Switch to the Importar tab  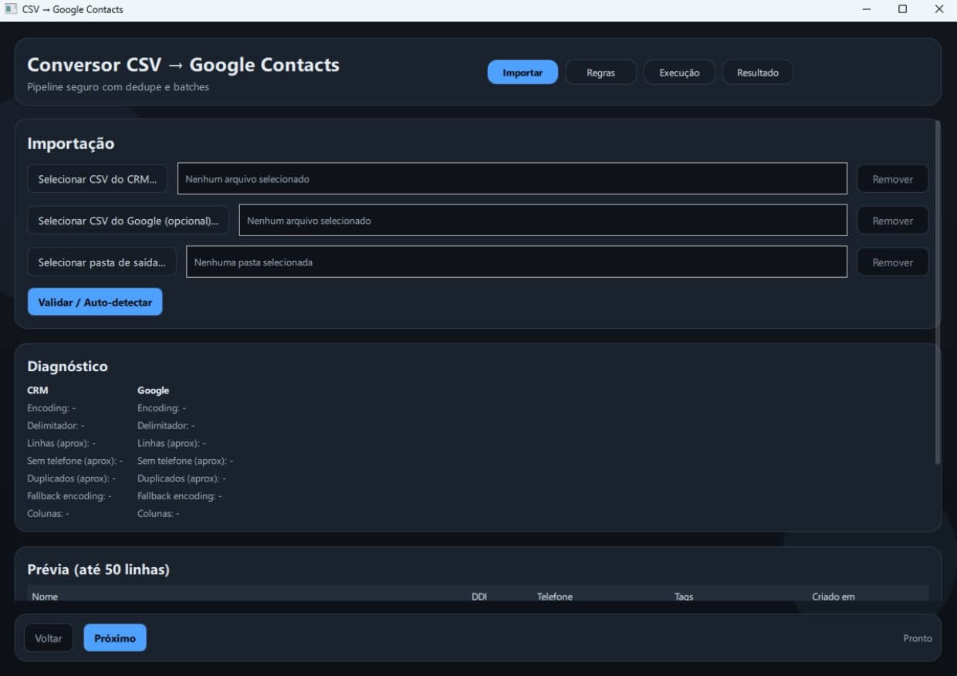coord(522,72)
